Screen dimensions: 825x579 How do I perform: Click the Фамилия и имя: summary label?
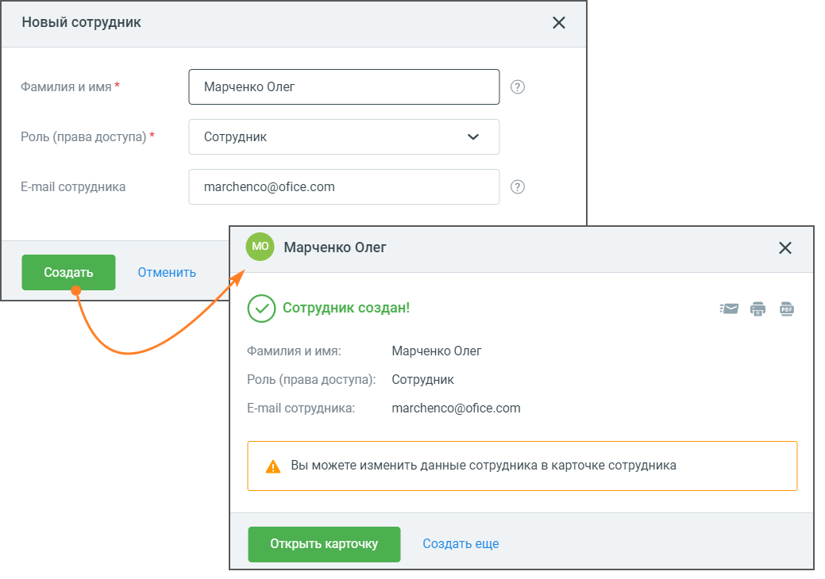point(294,351)
